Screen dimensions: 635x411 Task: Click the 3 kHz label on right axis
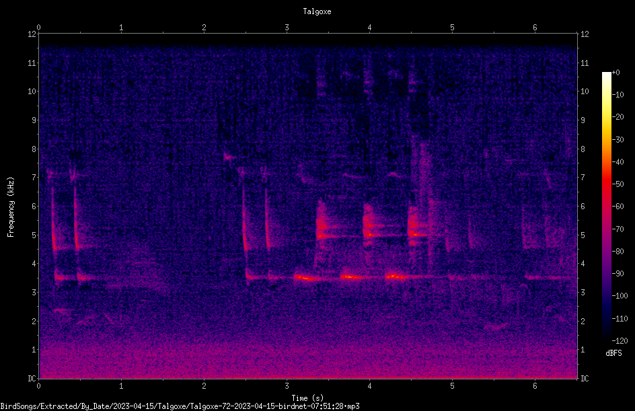pos(583,293)
